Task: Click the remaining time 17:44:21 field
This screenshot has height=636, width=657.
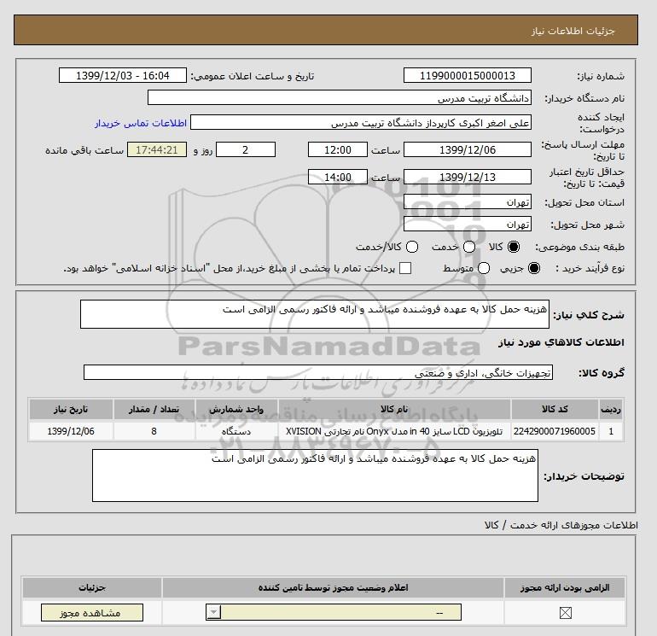Action: coord(157,149)
